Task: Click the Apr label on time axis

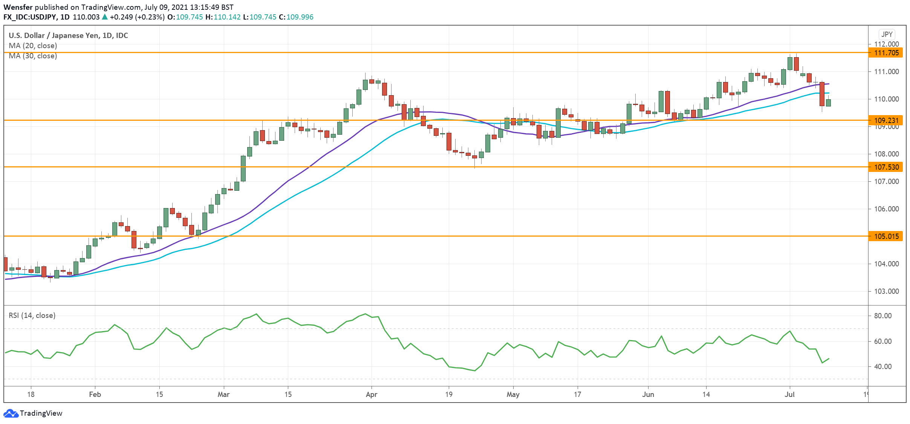Action: (372, 394)
